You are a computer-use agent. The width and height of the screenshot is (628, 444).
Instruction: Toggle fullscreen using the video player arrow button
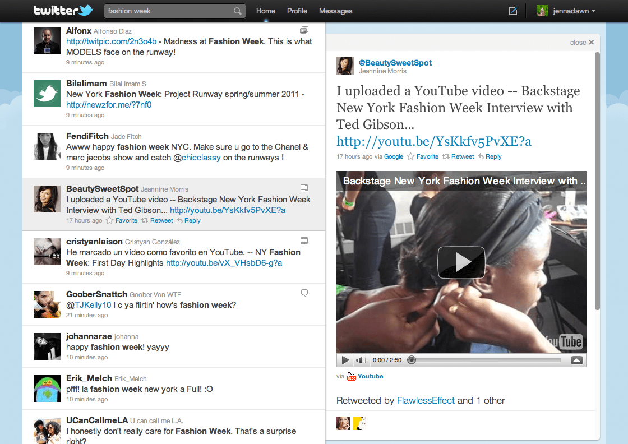point(576,359)
